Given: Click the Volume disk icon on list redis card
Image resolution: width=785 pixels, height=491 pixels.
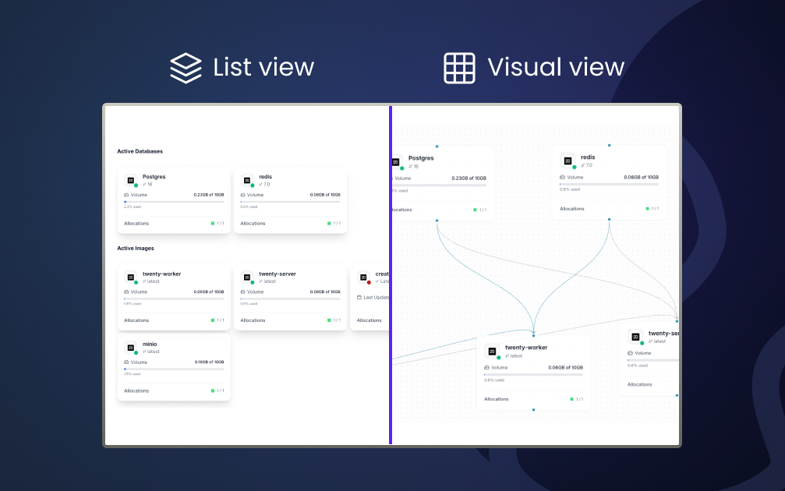Looking at the screenshot, I should point(242,195).
